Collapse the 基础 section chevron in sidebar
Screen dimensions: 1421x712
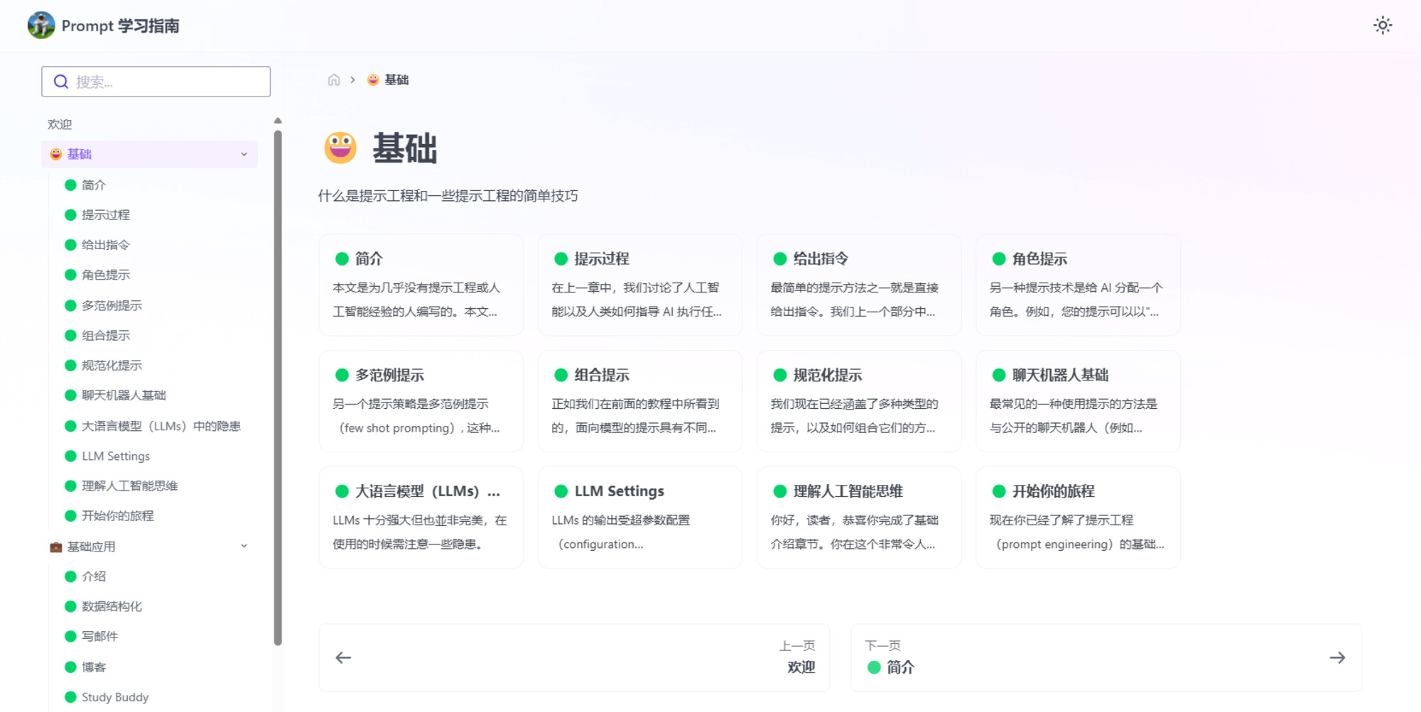(244, 154)
